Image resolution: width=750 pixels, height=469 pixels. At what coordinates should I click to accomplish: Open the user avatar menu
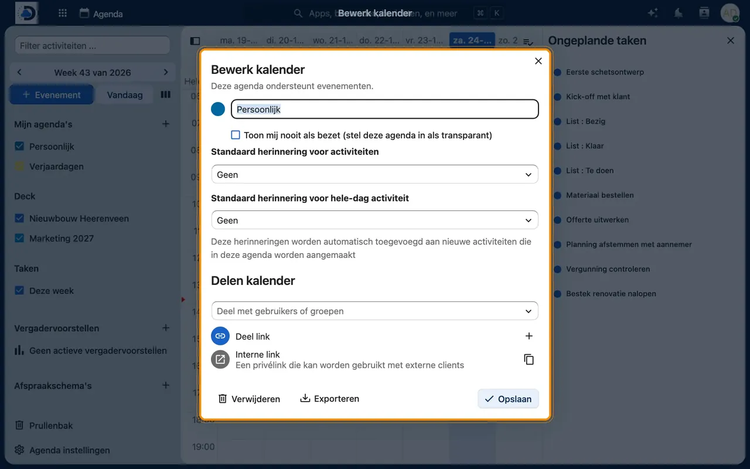730,13
